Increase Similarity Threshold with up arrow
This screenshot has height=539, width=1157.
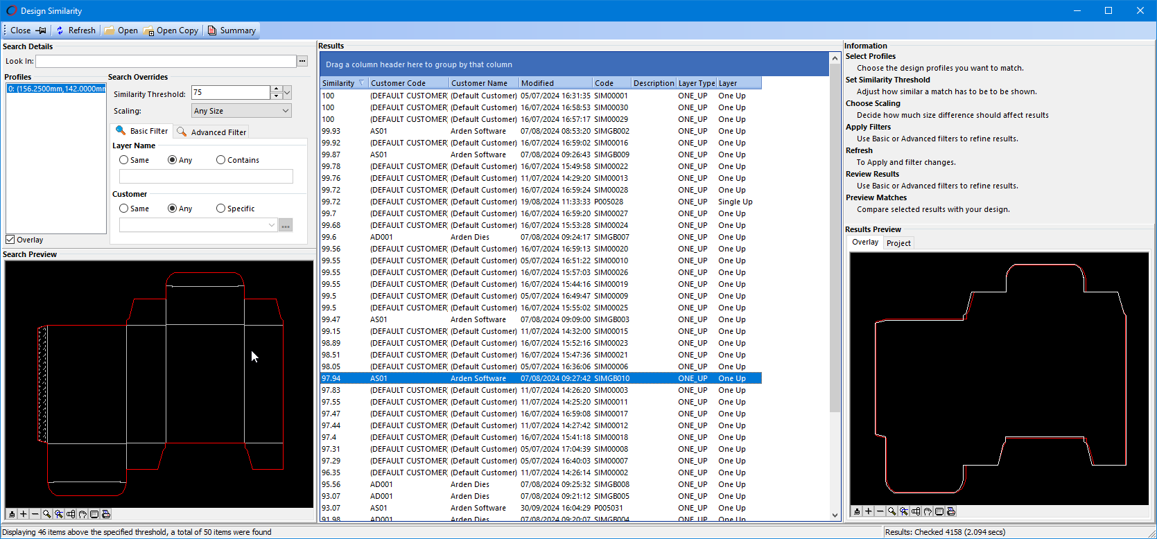tap(276, 89)
